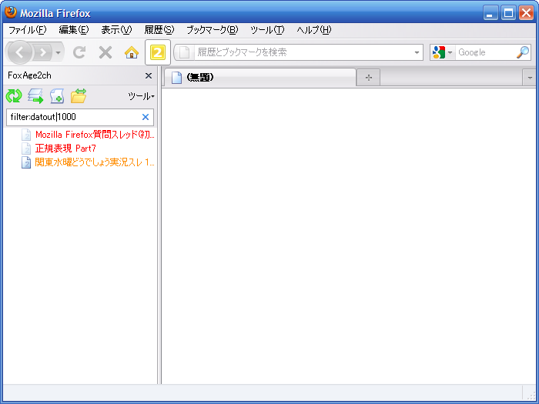Click the page icon in location bar
The width and height of the screenshot is (539, 404).
[x=185, y=52]
